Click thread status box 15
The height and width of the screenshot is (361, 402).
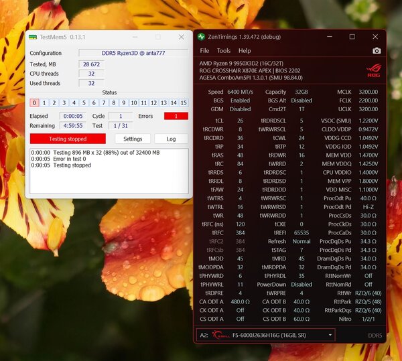tap(184, 102)
